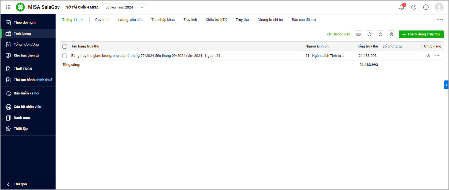Image resolution: width=449 pixels, height=190 pixels.
Task: Click the Tổng cộng label
Action: pos(71,65)
